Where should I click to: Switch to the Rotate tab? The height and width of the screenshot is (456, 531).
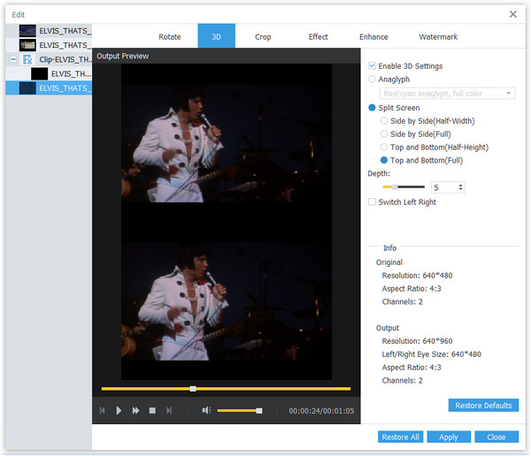(x=170, y=36)
